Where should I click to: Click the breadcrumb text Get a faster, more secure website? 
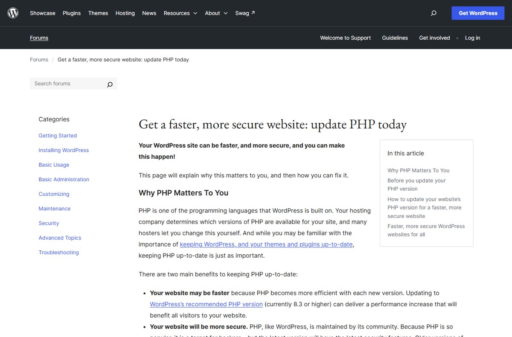click(123, 60)
